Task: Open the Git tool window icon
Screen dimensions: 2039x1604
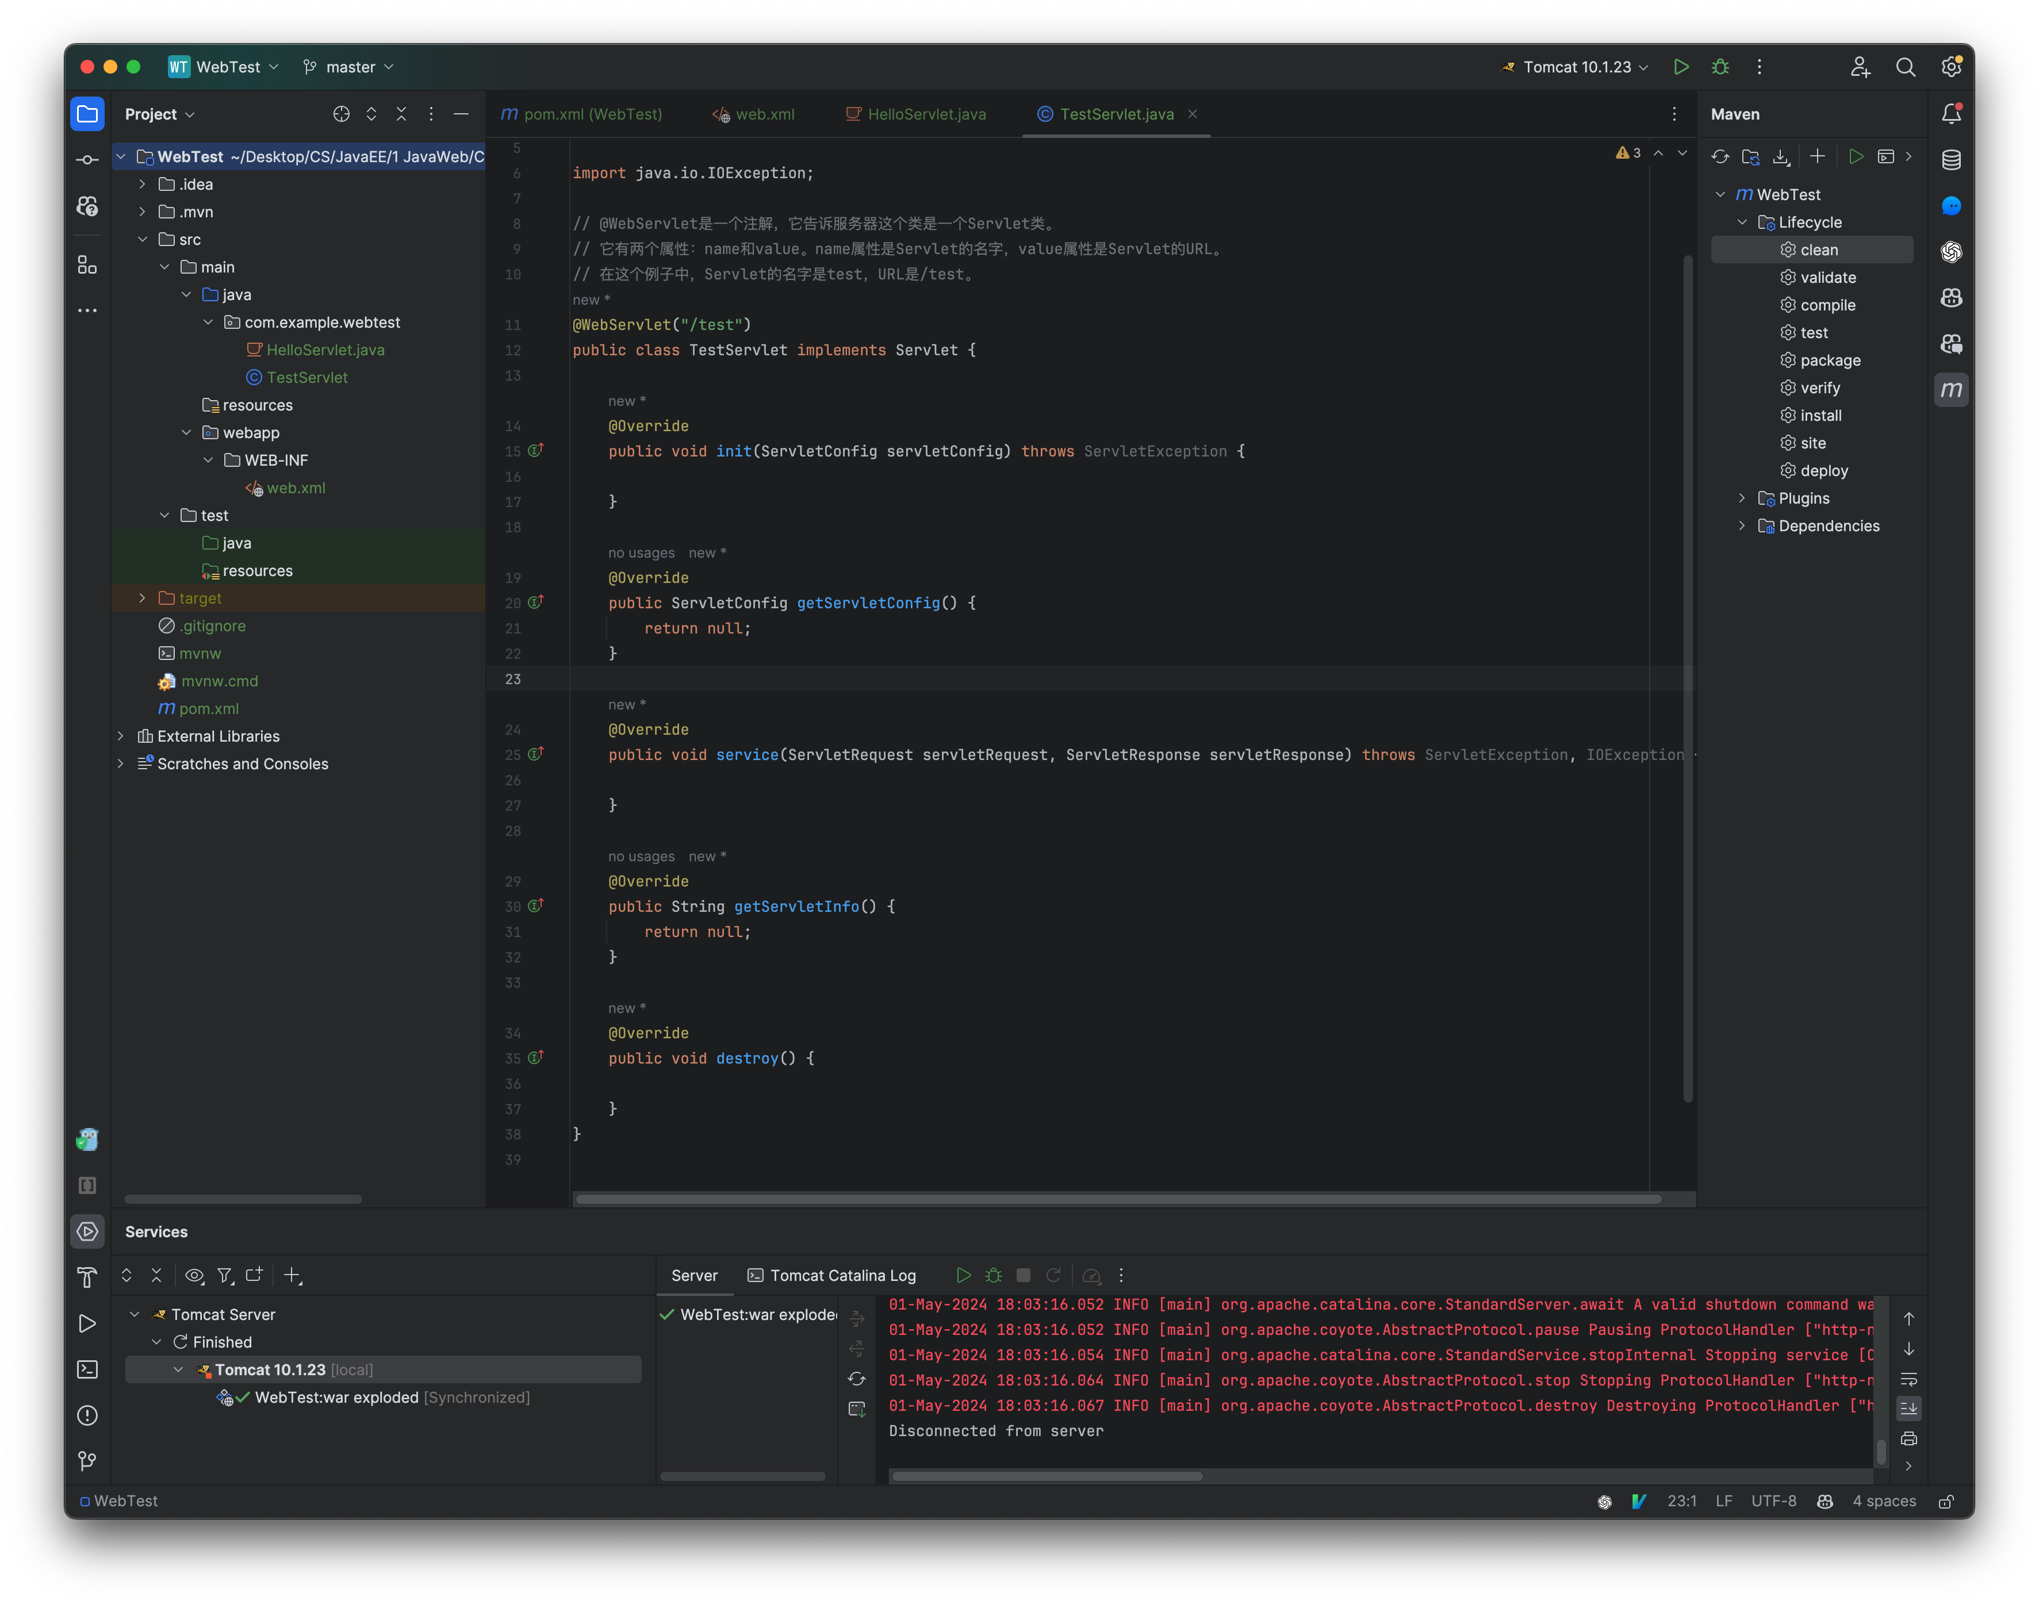Action: coord(87,1462)
